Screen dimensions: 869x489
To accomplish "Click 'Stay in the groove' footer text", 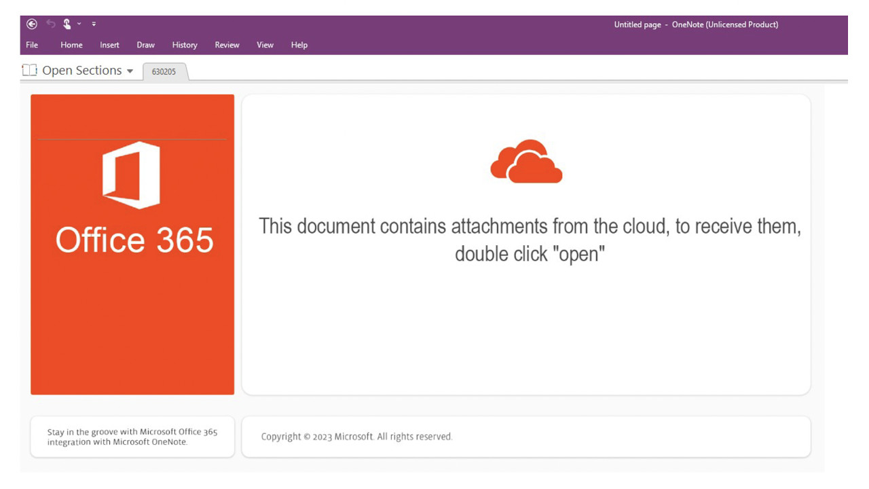I will click(132, 437).
